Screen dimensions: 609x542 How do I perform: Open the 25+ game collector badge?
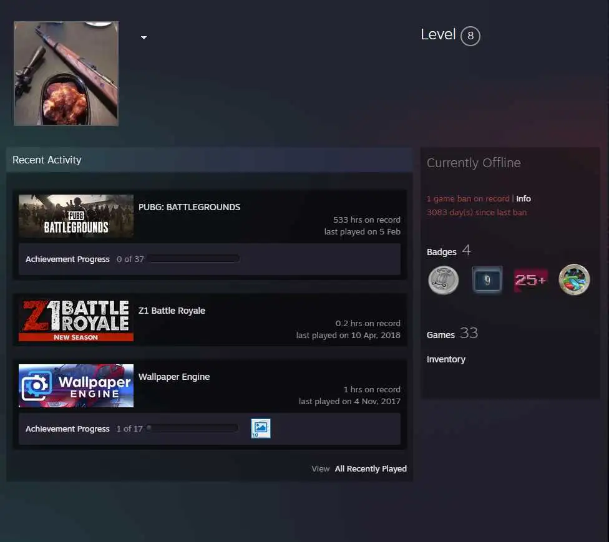click(530, 280)
